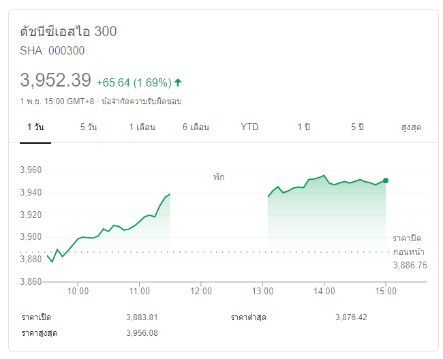Click the ดัชนีซีเอสไอ 300 title
443x359 pixels.
click(69, 31)
